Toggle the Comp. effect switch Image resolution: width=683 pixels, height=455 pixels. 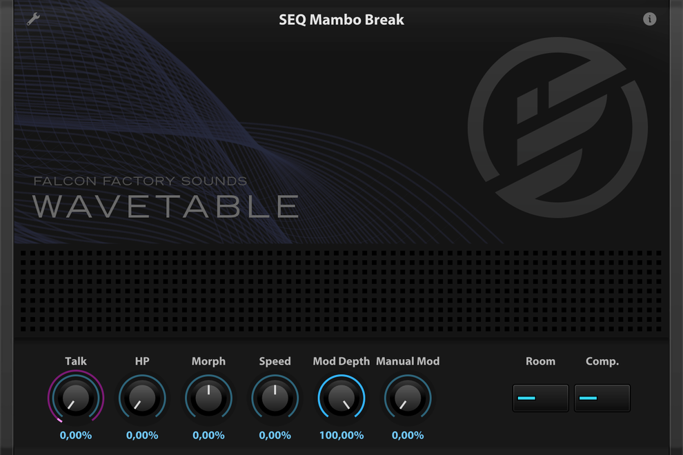tap(602, 398)
